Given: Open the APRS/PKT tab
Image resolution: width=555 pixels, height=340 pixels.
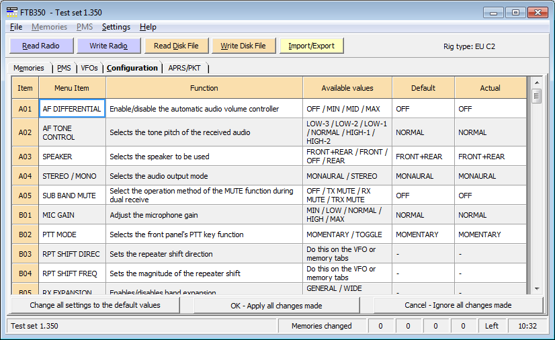Looking at the screenshot, I should [x=185, y=68].
